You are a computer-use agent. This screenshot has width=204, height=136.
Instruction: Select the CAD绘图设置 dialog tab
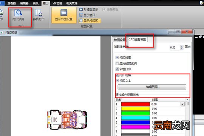point(137,39)
